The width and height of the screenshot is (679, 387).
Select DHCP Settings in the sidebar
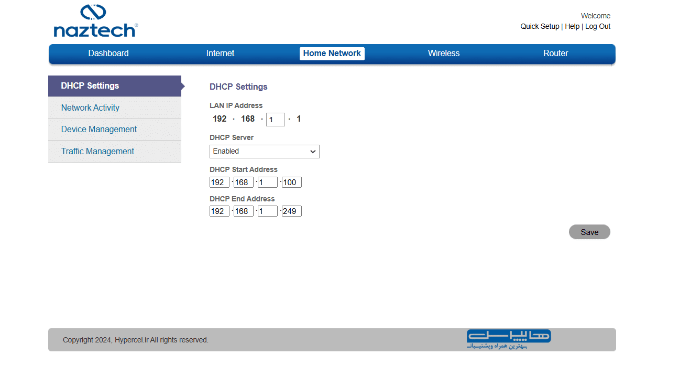(x=114, y=86)
